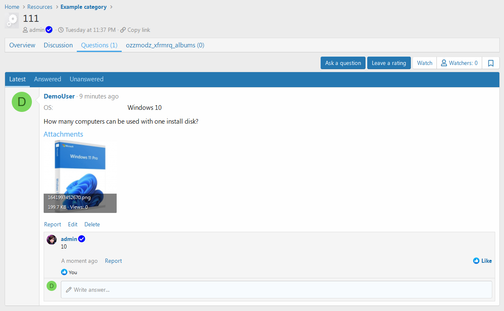
Task: Click the verified badge beside admin in answer
Action: coord(82,239)
